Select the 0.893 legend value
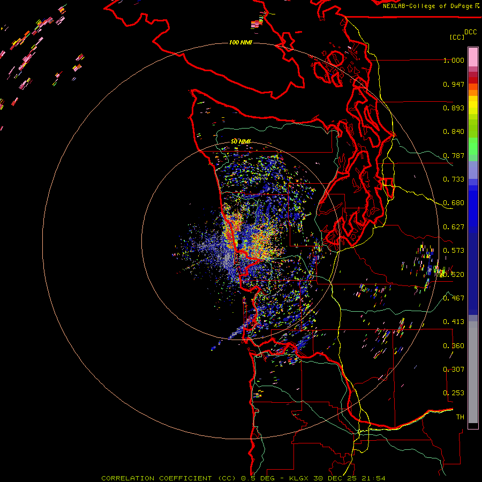Screen dimensions: 482x482 coord(454,108)
